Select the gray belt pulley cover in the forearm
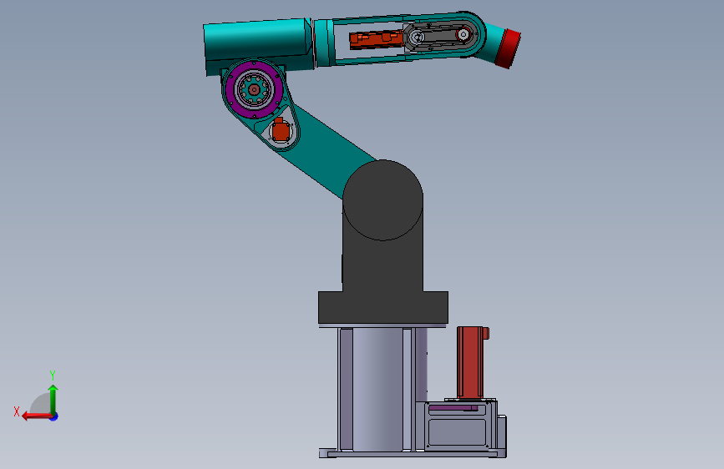724x469 pixels. (x=439, y=37)
